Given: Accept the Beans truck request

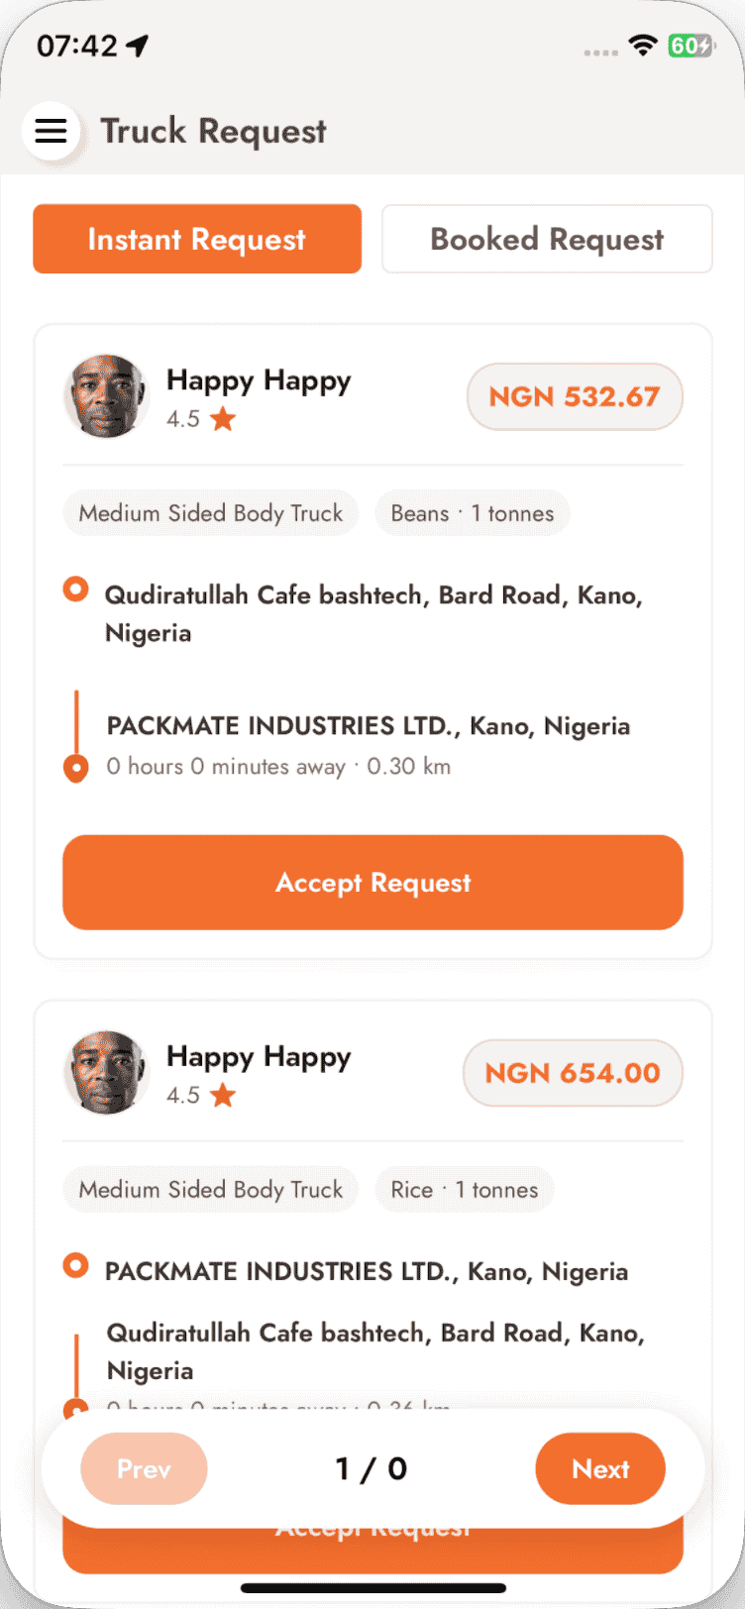Looking at the screenshot, I should click(x=372, y=883).
